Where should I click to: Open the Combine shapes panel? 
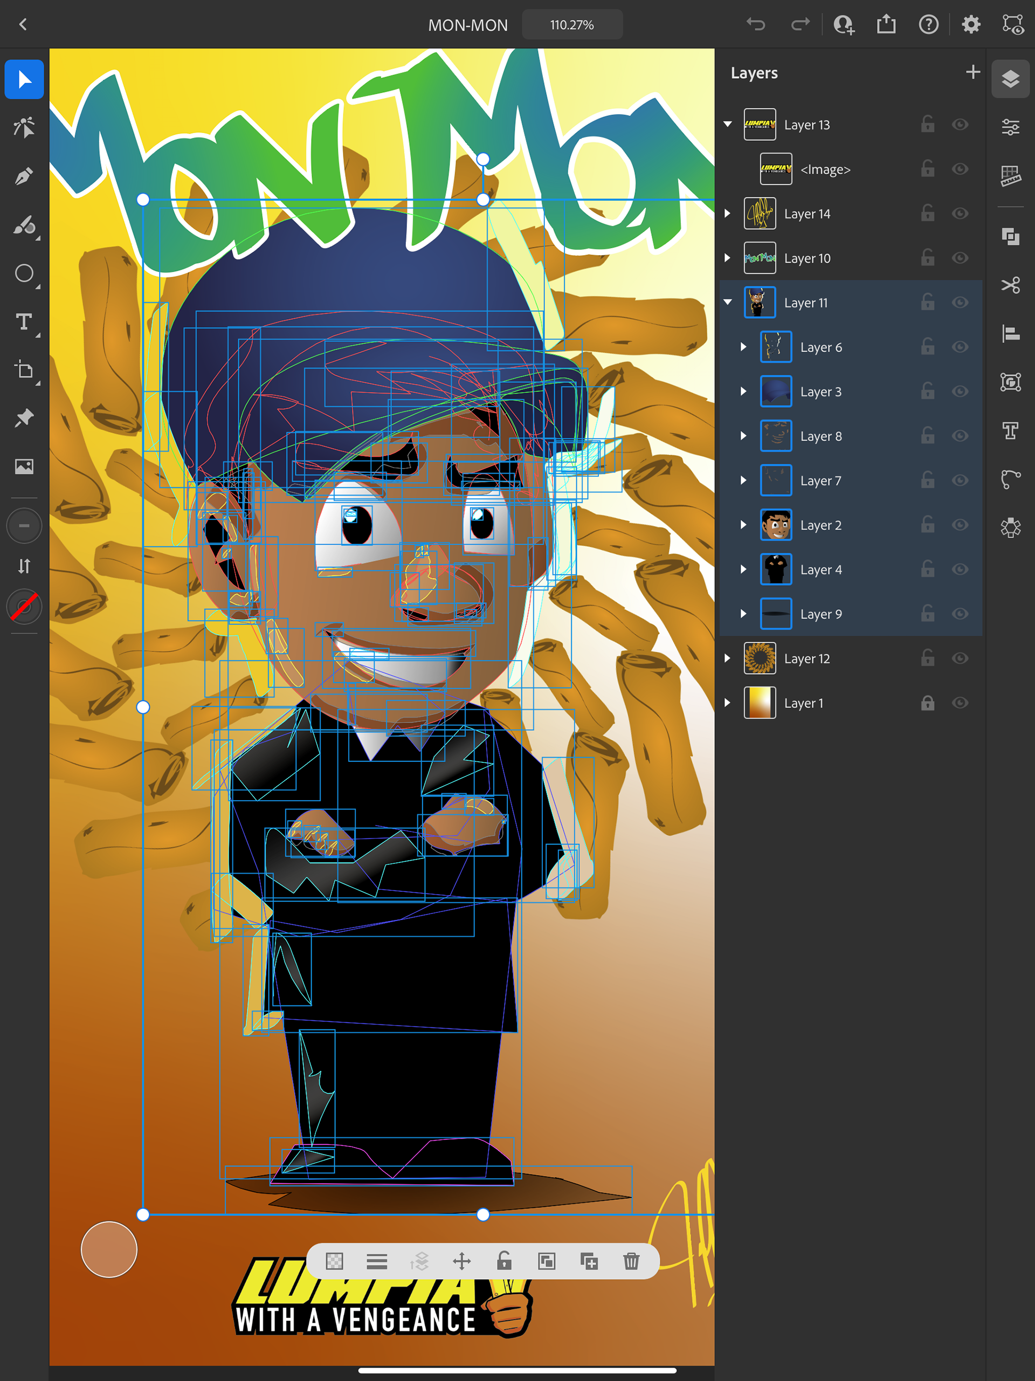(1010, 237)
